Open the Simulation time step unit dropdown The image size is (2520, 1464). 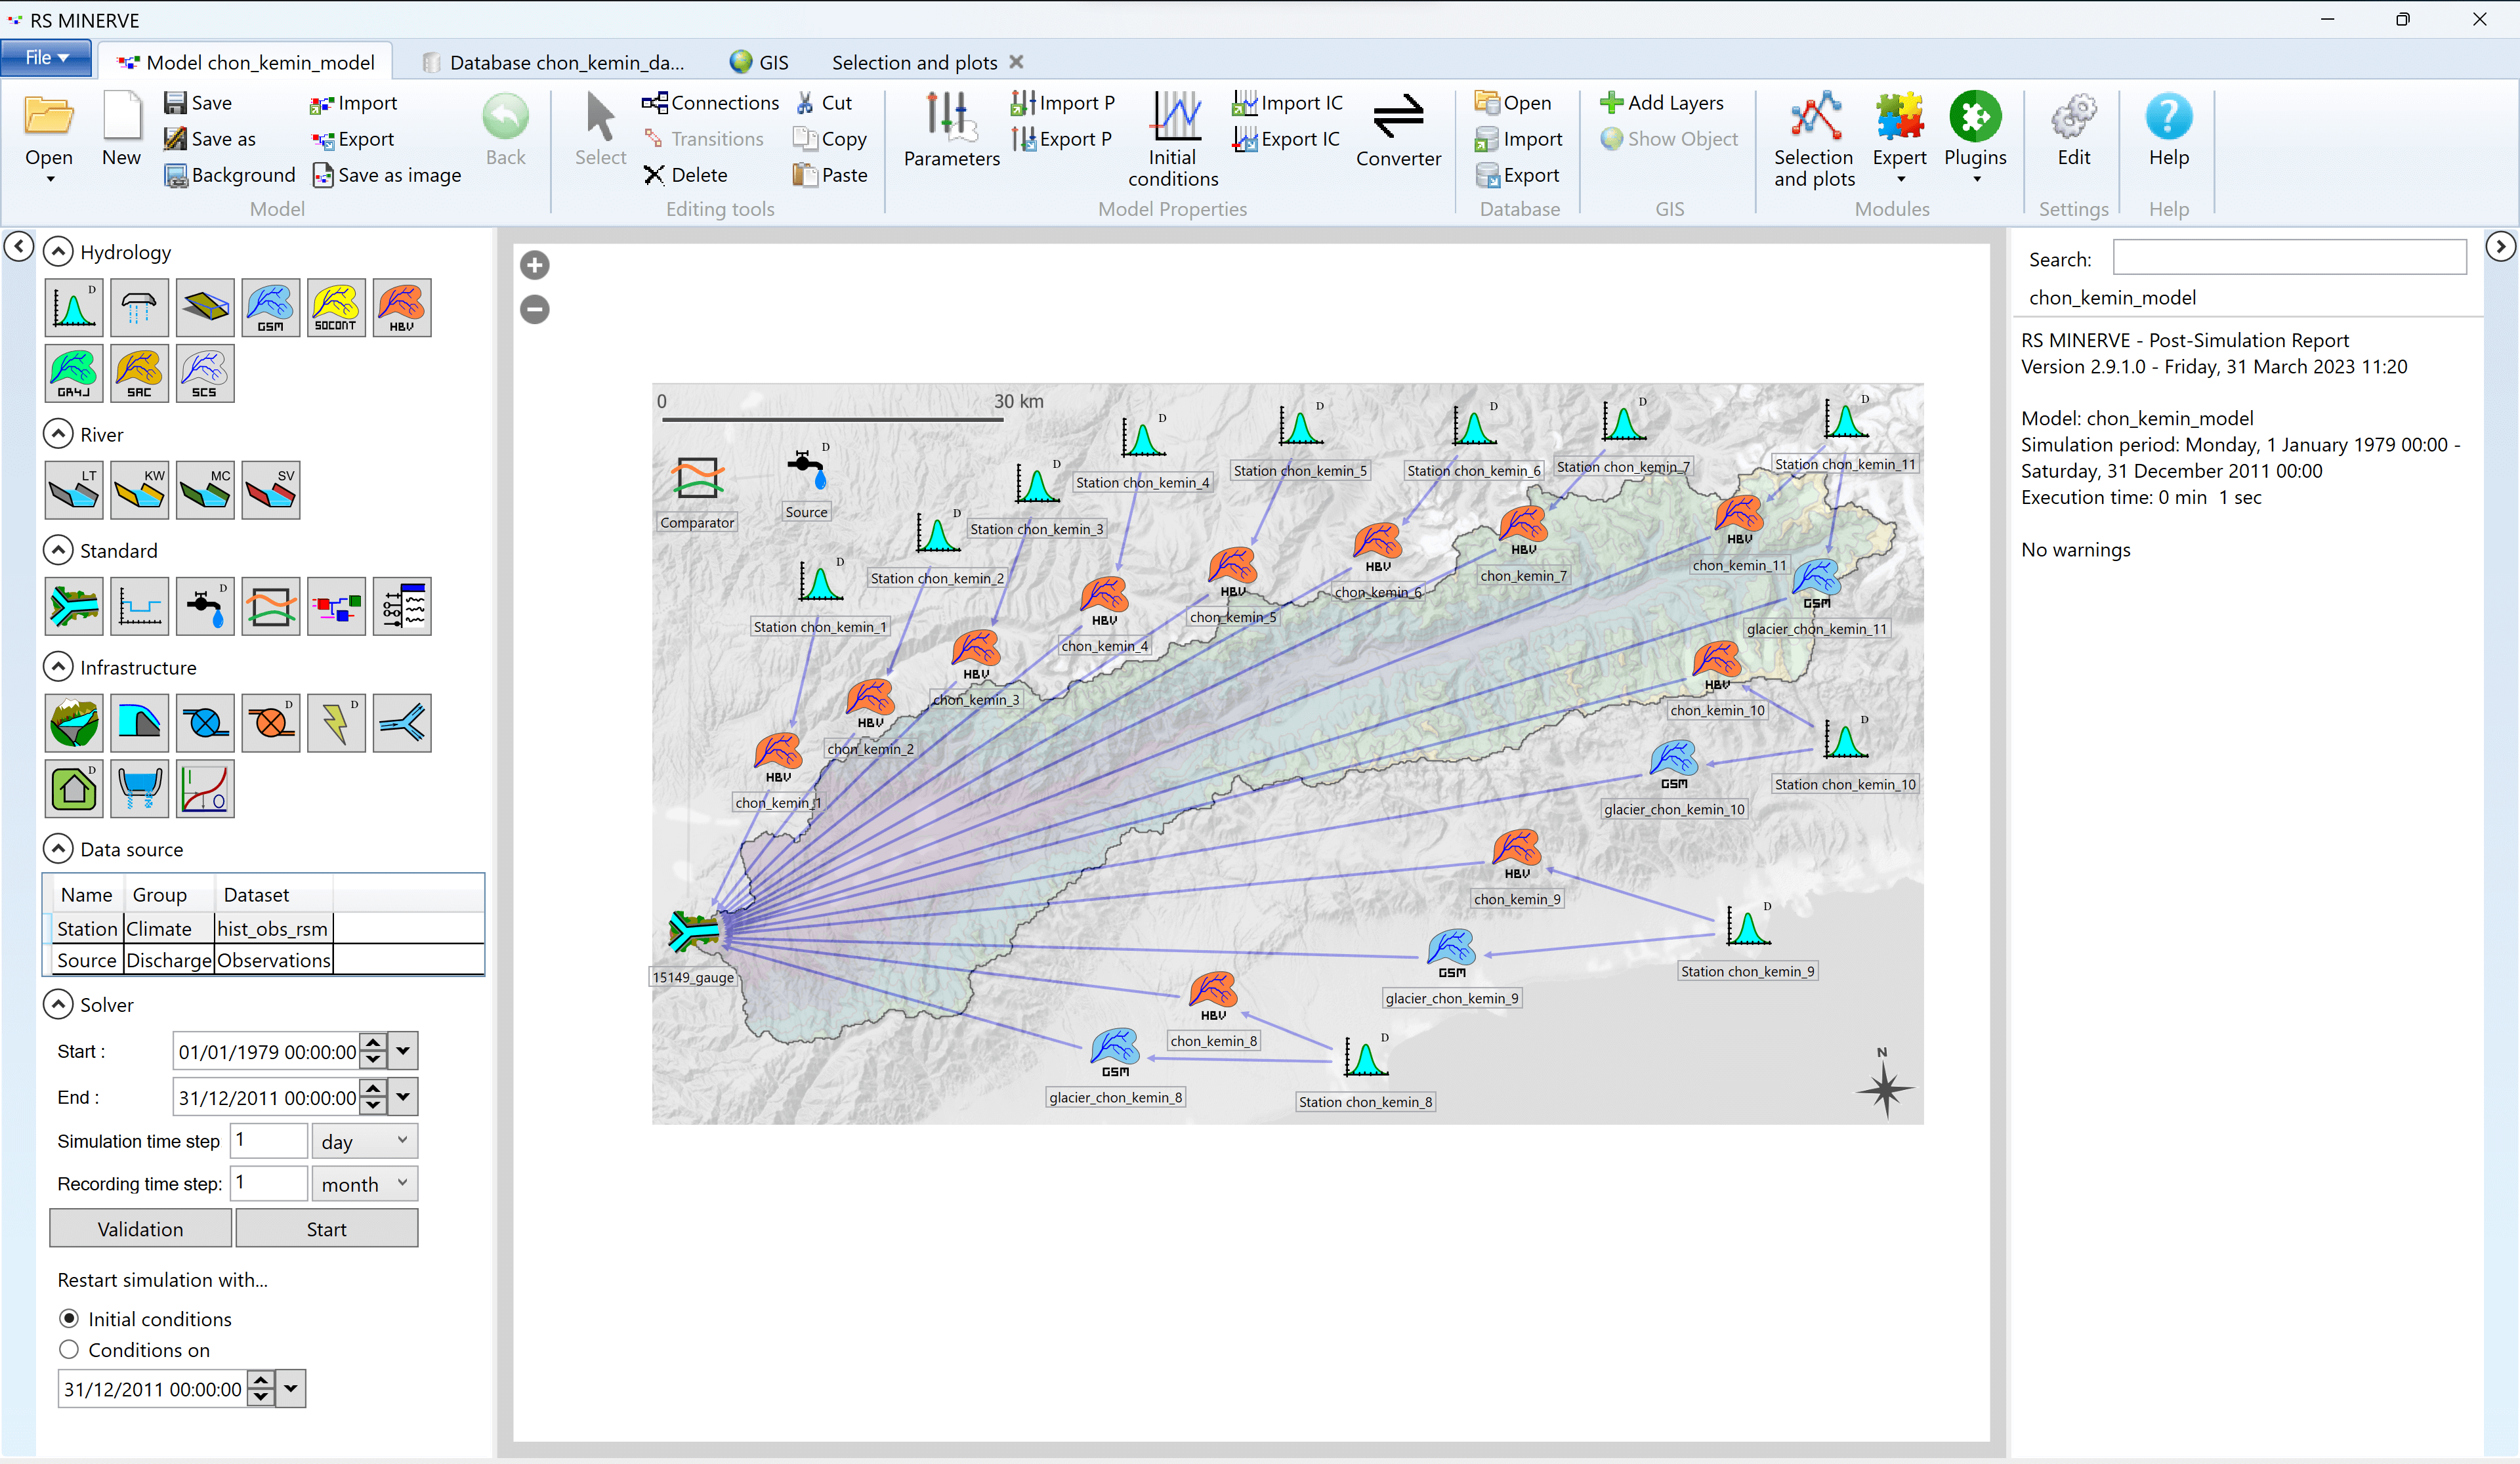364,1141
